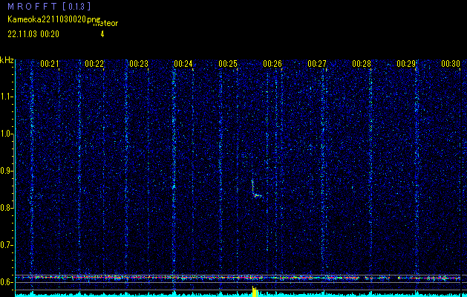
Task: Click the 00:29 time axis marker
Action: tap(406, 63)
